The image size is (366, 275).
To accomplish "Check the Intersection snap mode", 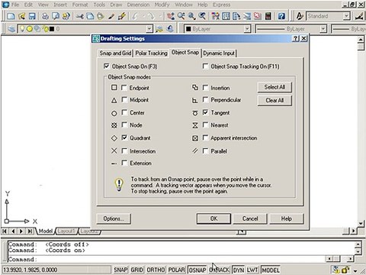I will pyautogui.click(x=124, y=151).
